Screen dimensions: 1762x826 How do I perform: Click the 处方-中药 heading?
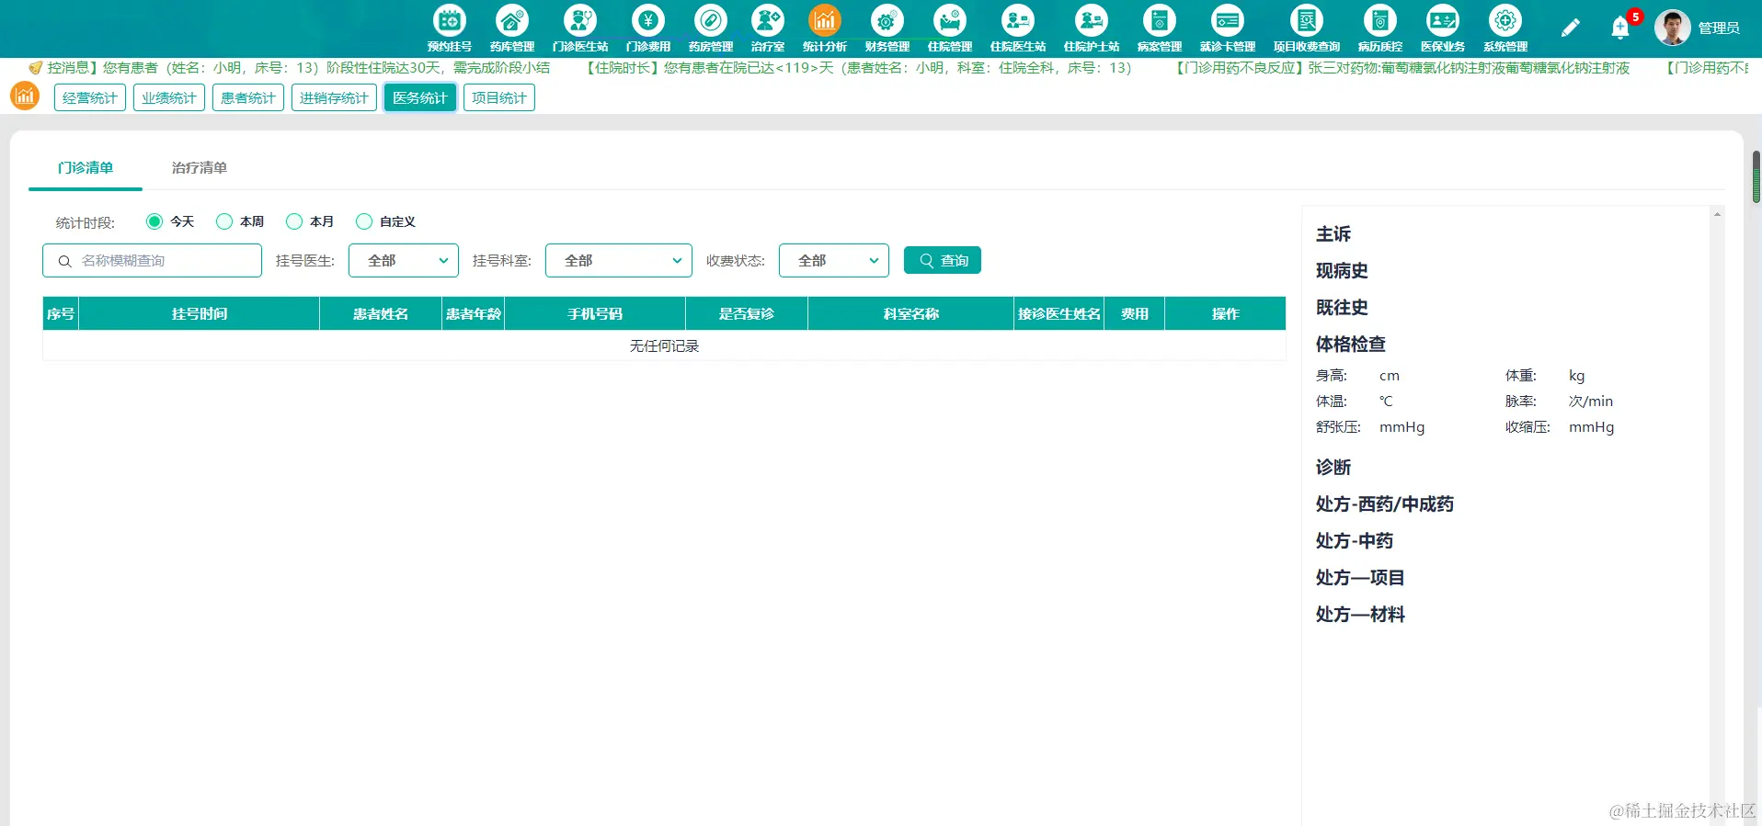(x=1355, y=541)
